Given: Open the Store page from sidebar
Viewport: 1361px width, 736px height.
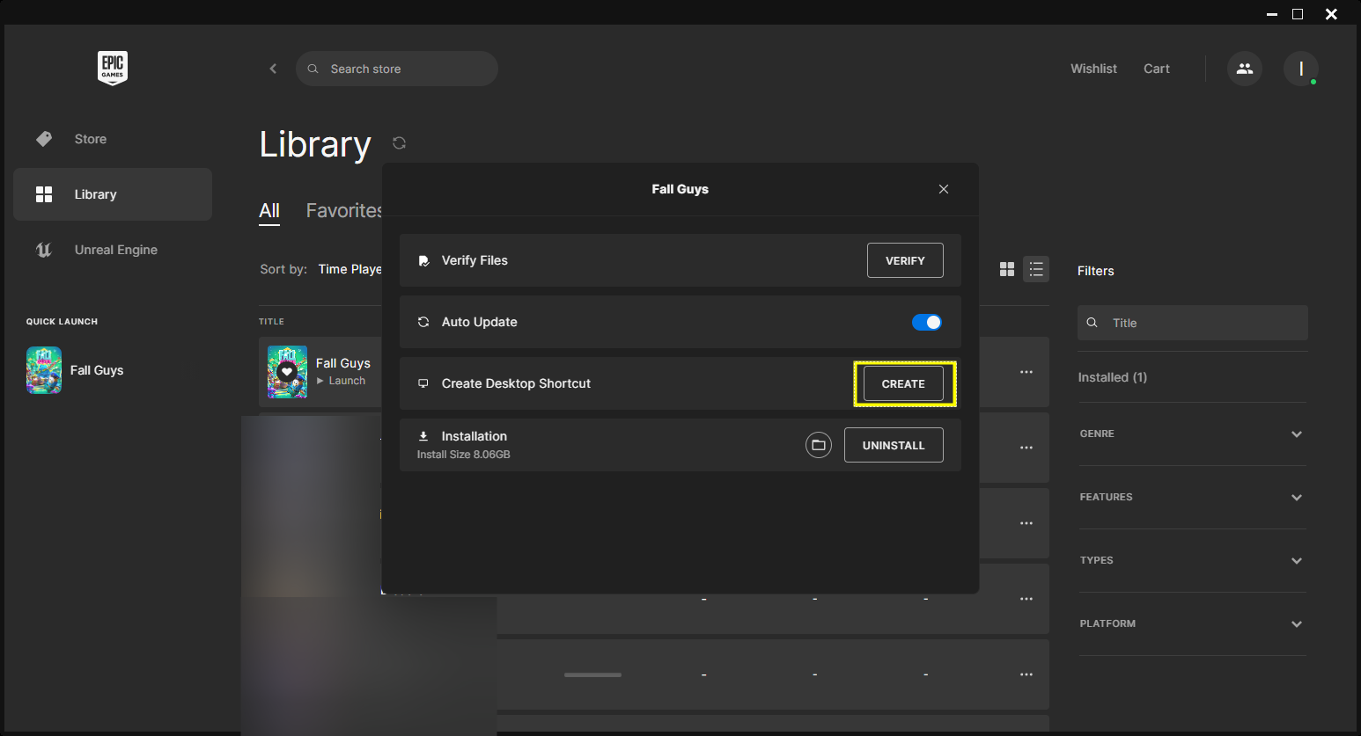Looking at the screenshot, I should 113,139.
